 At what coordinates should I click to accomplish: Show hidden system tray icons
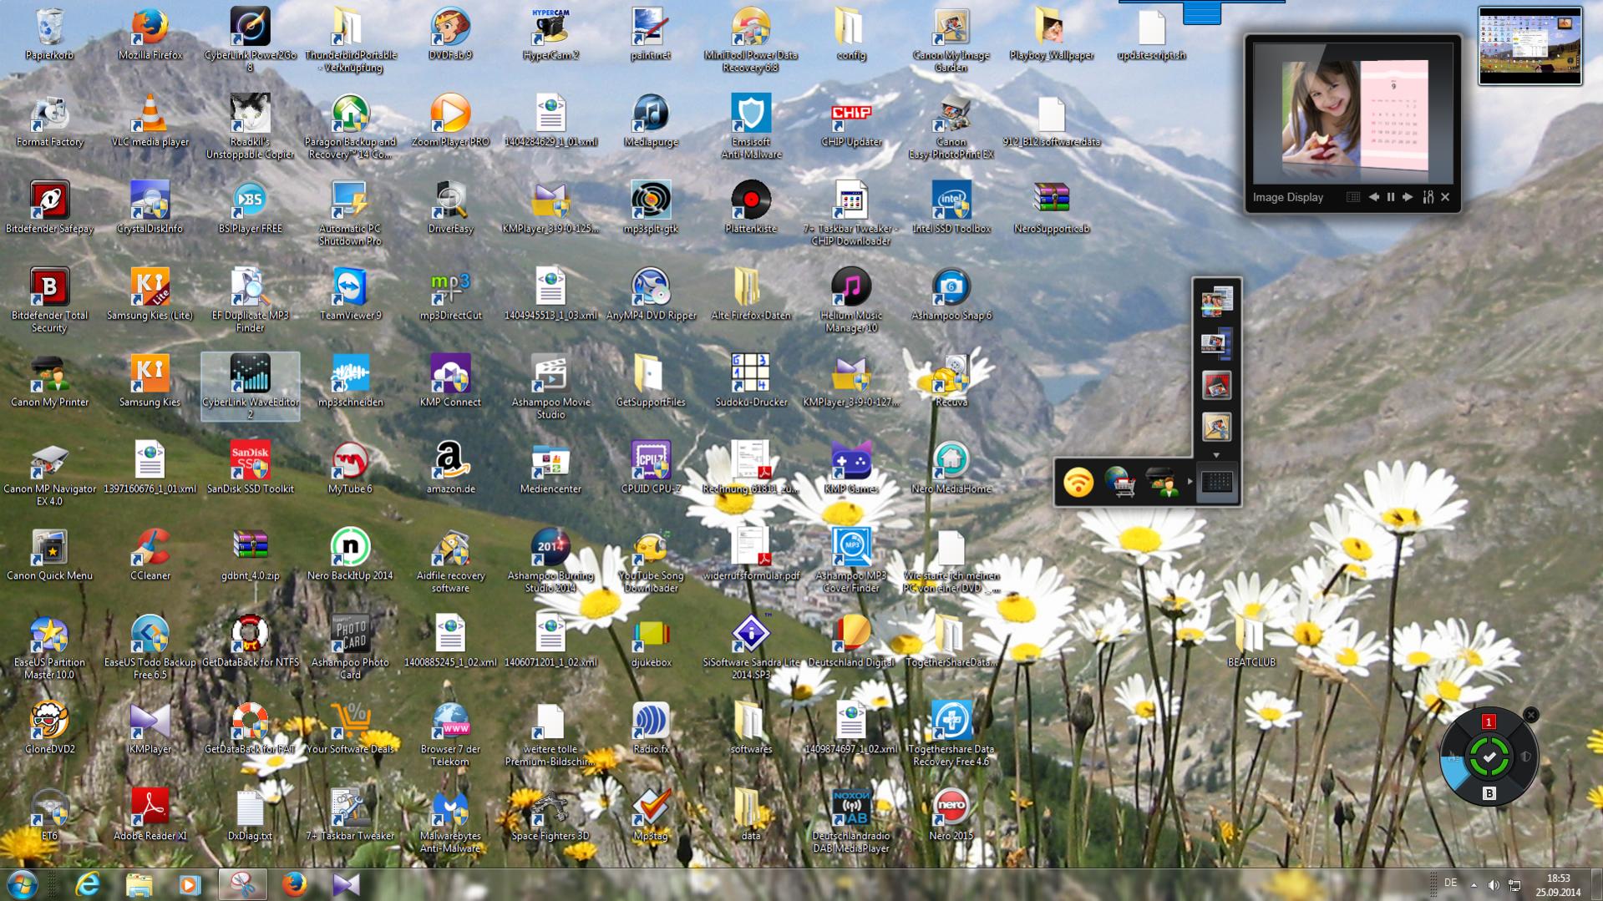(x=1474, y=885)
